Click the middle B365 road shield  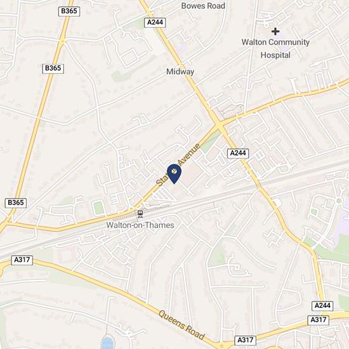53,69
